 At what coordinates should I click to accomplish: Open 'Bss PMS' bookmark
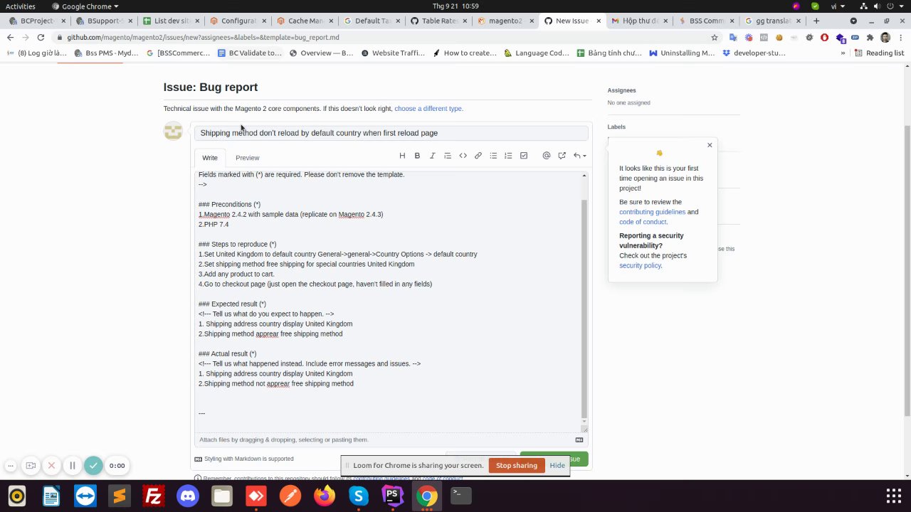tap(107, 53)
